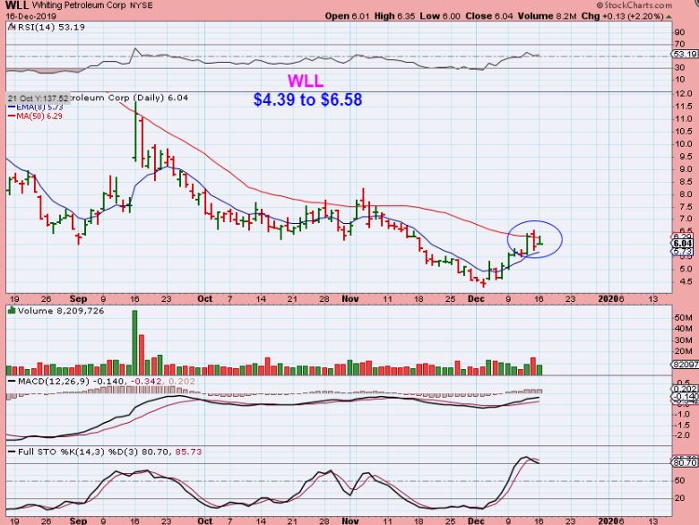Image resolution: width=699 pixels, height=525 pixels.
Task: Click the NYSE exchange label
Action: [x=140, y=5]
